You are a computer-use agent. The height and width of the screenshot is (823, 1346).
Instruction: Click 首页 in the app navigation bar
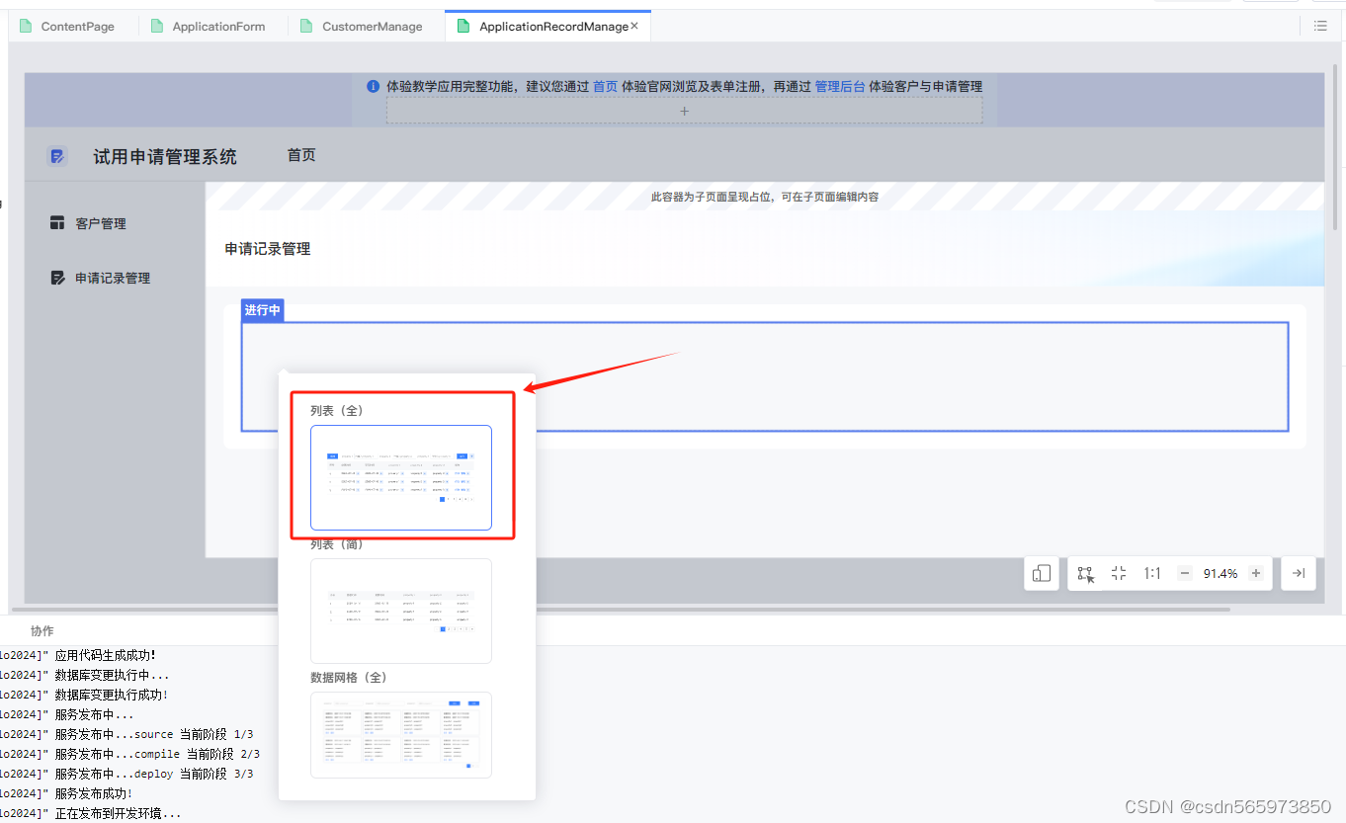[301, 155]
